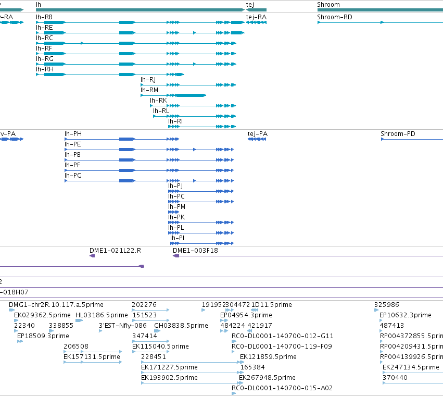Click the 228451 feature label
This screenshot has height=396, width=443.
click(x=153, y=357)
